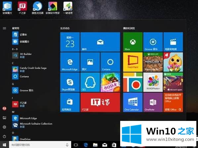This screenshot has width=198, height=148.
Task: Open the Cortana tile
Action: 110,62
